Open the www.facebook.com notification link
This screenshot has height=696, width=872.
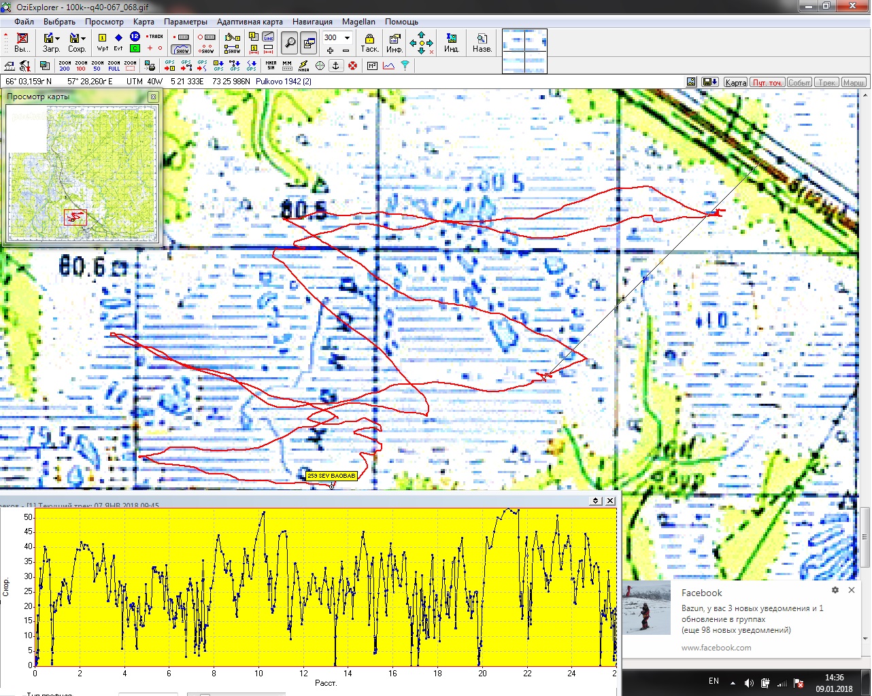[x=716, y=647]
